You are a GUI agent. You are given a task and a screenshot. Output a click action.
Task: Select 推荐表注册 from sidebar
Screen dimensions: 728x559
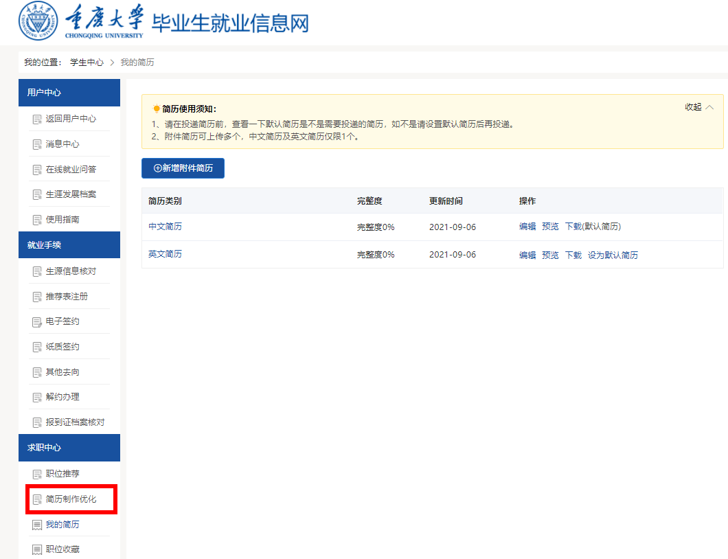(x=67, y=296)
